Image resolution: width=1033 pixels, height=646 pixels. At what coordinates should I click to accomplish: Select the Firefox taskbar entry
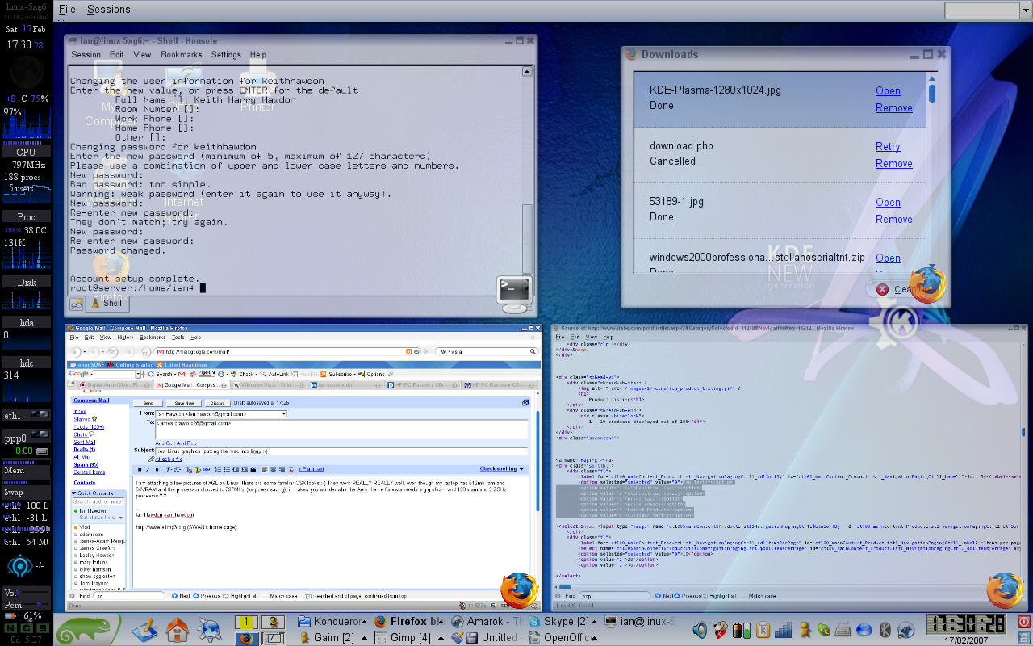pos(408,621)
